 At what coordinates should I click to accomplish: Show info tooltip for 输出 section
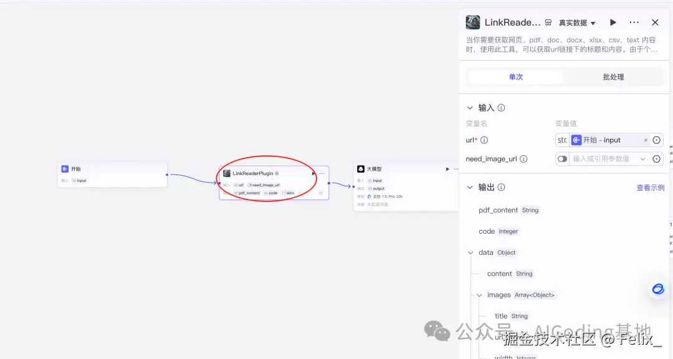[x=501, y=187]
